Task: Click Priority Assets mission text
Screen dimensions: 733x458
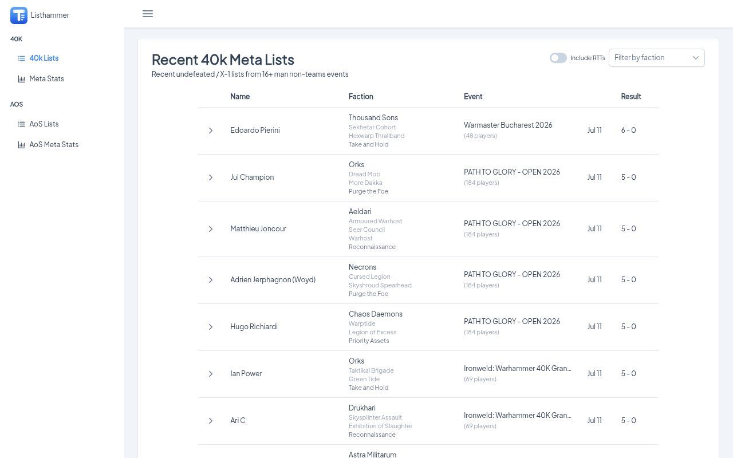Action: (x=369, y=341)
